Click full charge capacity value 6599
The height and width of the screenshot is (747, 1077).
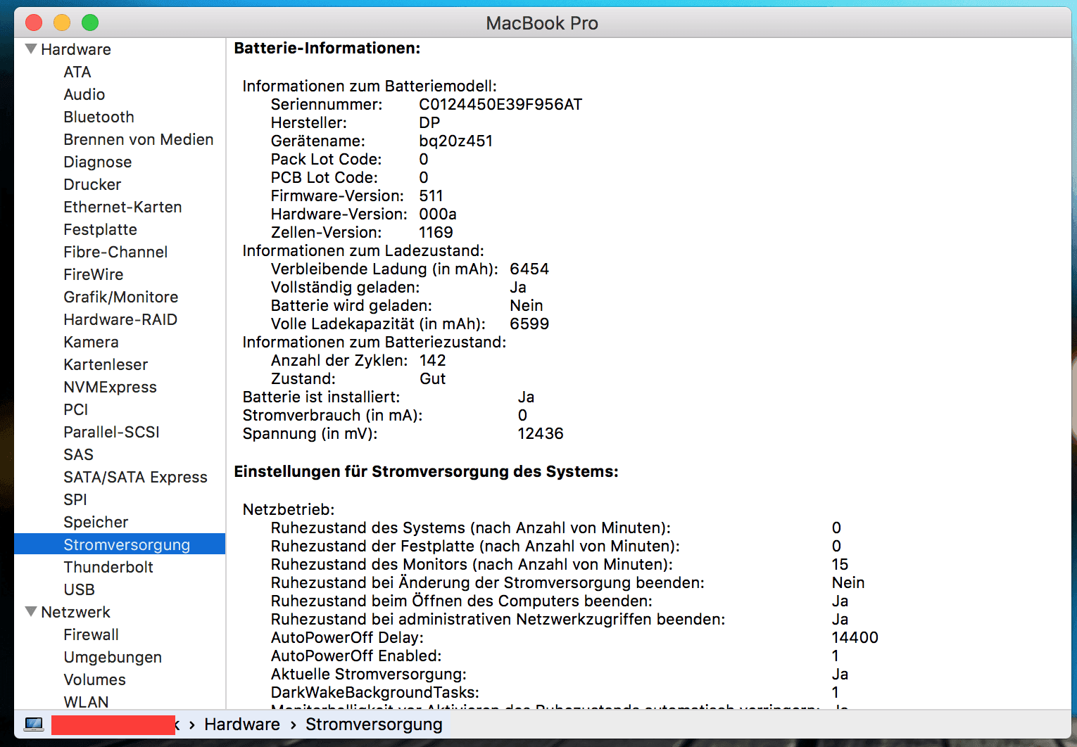[x=529, y=324]
